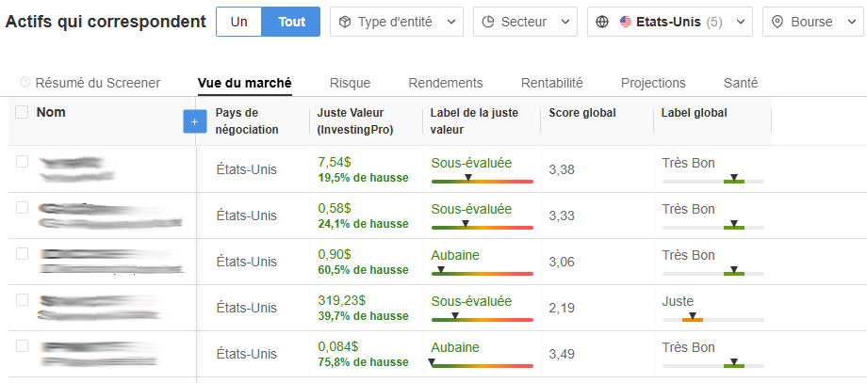Expand the Type d'entité dropdown
Viewport: 867px width, 383px height.
pyautogui.click(x=396, y=22)
